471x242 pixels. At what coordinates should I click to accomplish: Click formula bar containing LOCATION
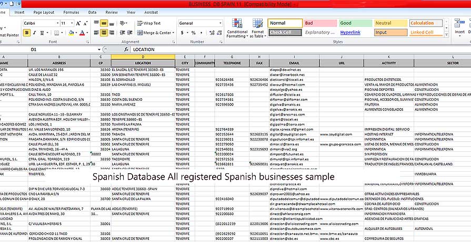click(x=300, y=49)
